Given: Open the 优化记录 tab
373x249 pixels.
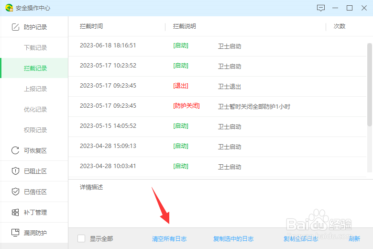Looking at the screenshot, I should tap(35, 109).
